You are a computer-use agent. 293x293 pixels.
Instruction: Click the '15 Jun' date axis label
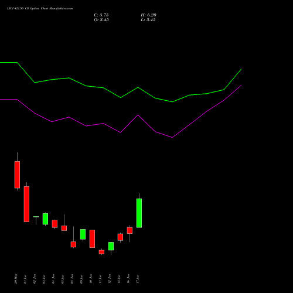(x=119, y=279)
